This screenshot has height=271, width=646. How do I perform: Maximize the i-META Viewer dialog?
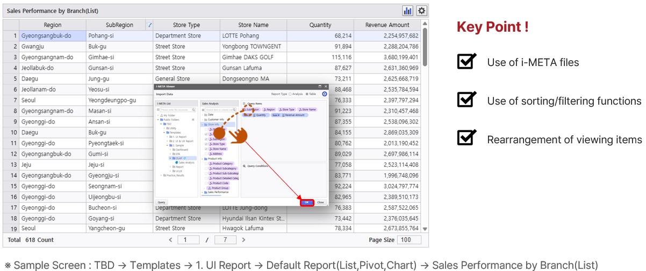click(x=319, y=86)
